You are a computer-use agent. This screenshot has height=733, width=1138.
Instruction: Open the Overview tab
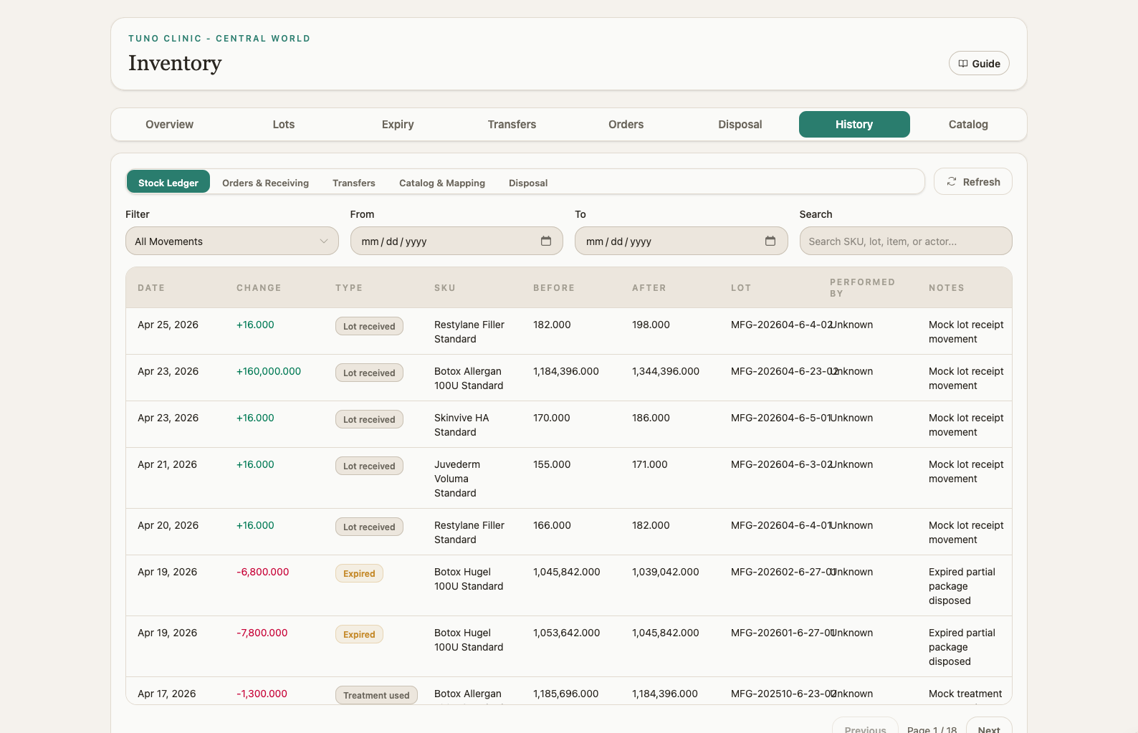[x=169, y=124]
